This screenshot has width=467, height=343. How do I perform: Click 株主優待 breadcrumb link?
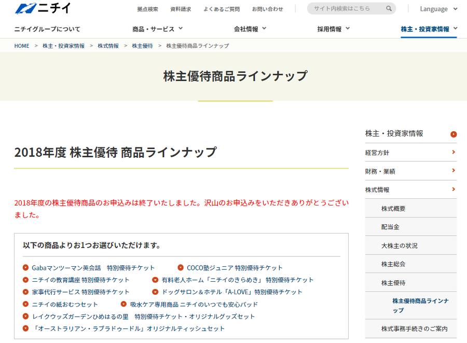pyautogui.click(x=142, y=46)
